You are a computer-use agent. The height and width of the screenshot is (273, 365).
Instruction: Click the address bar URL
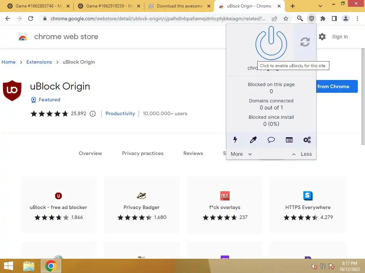[158, 18]
